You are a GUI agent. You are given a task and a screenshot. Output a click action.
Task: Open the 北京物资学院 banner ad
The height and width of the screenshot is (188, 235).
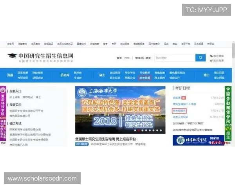click(x=199, y=140)
